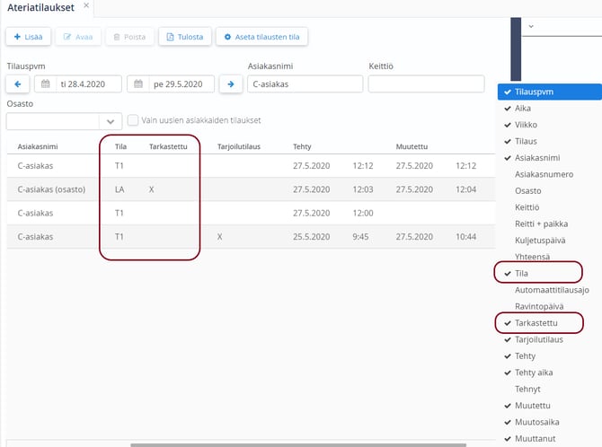Screen dimensions: 602x447
Task: Close the Ateriatilaukset tab
Action: point(86,5)
